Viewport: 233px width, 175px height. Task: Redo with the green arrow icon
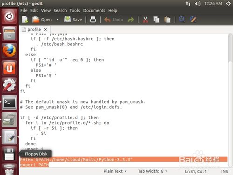pyautogui.click(x=131, y=20)
